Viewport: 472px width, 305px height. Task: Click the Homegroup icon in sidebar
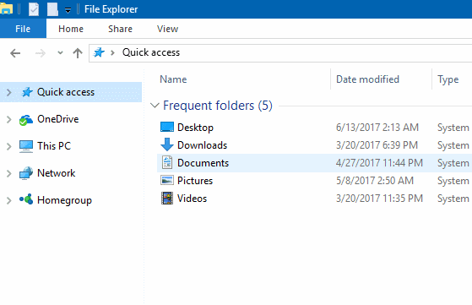click(26, 199)
